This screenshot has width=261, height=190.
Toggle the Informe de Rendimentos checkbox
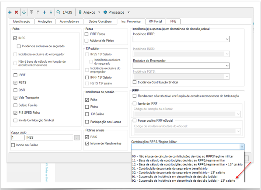pyautogui.click(x=87, y=144)
